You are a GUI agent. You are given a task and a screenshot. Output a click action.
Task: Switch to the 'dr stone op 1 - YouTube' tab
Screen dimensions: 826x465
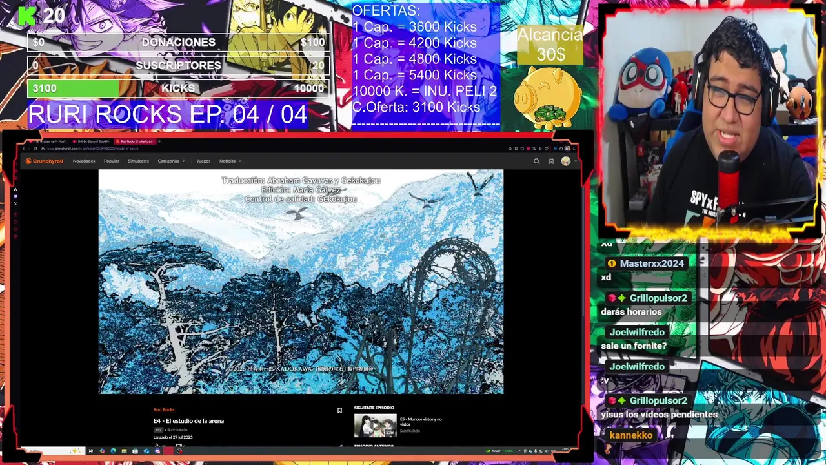48,141
